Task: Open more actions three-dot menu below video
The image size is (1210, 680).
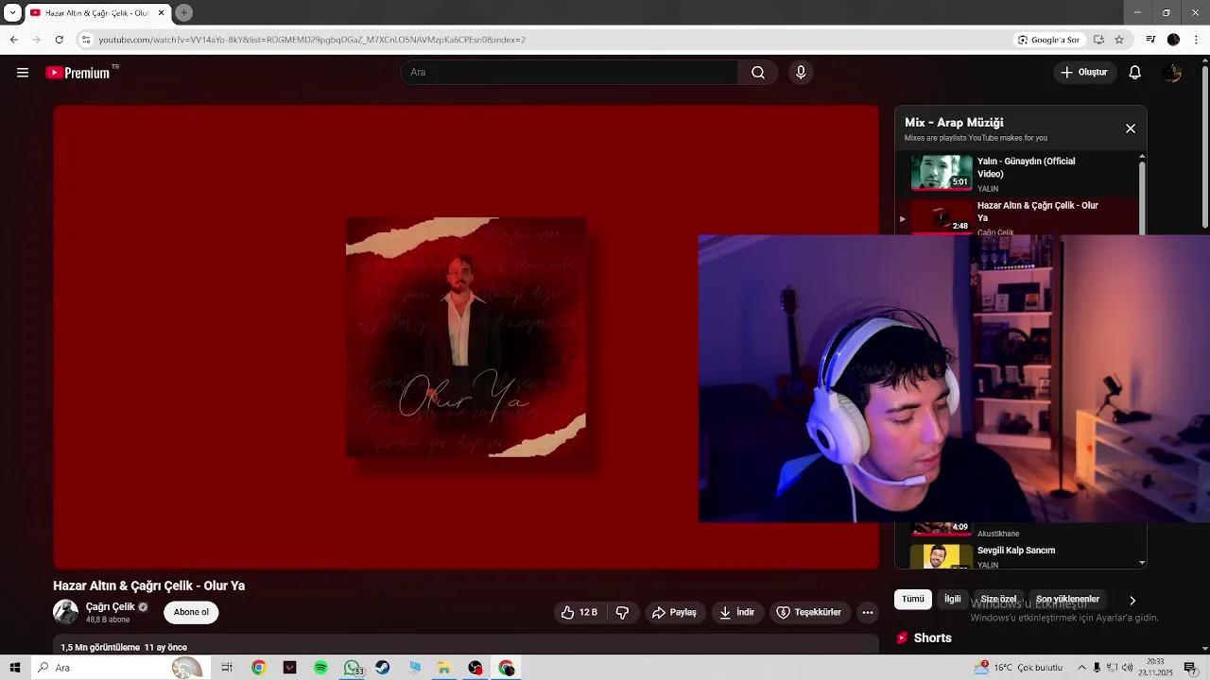Action: 868,613
